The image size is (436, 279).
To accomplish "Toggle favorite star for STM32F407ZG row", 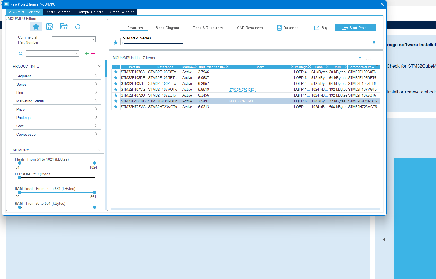I will (x=116, y=95).
